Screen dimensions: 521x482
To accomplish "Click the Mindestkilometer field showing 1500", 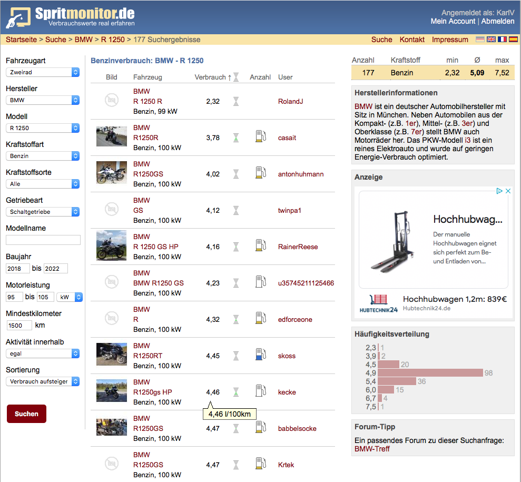I will click(x=19, y=325).
